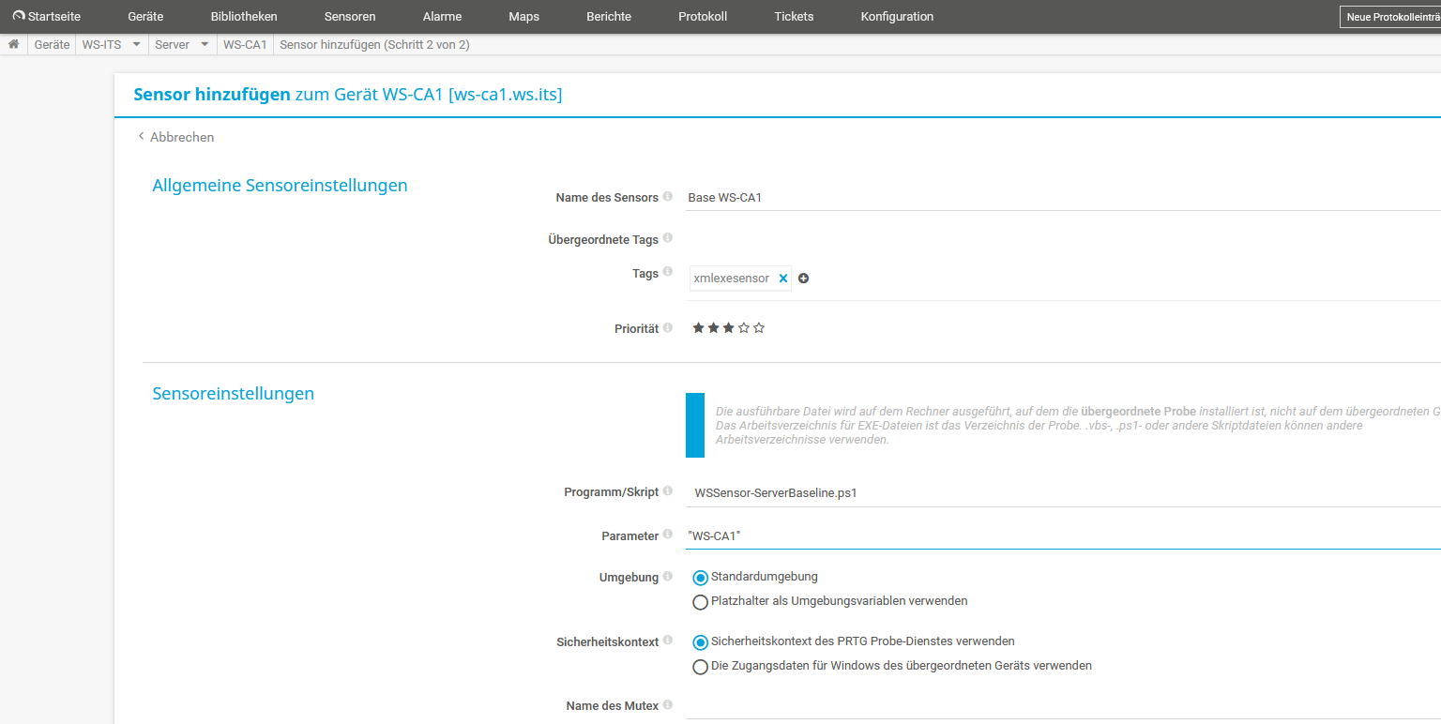Select Zugangsdaten für Windows des übergeordneten Geräts
This screenshot has width=1441, height=724.
click(700, 667)
